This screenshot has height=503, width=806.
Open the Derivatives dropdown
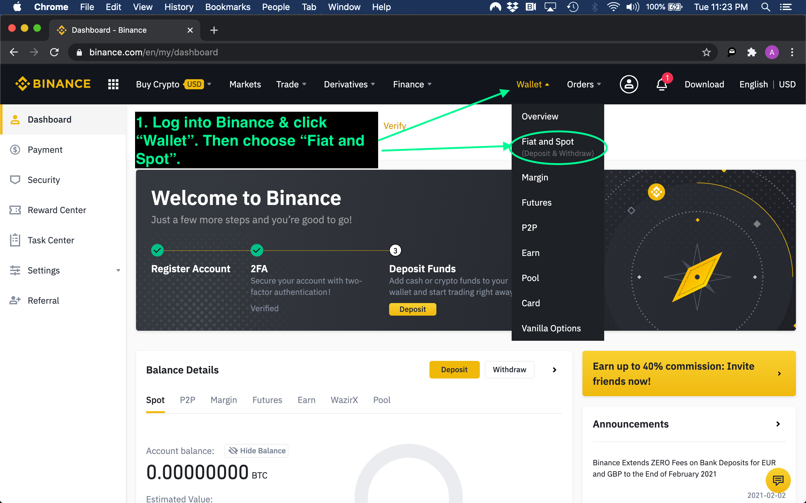coord(349,84)
